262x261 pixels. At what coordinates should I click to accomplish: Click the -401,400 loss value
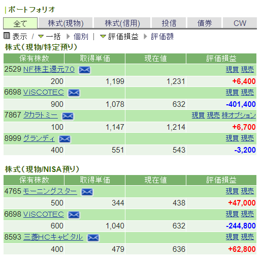(241, 104)
